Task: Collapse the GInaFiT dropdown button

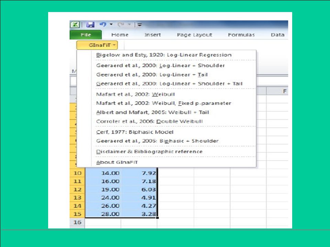Action: pos(97,45)
